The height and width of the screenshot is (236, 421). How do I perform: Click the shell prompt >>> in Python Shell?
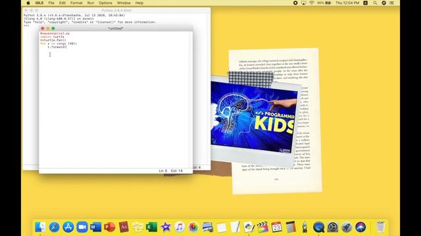[26, 26]
